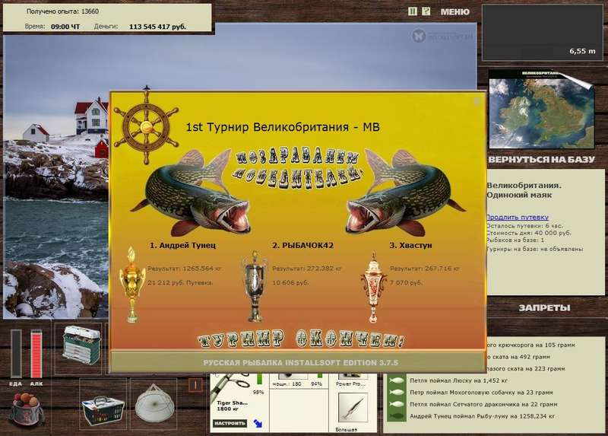
Task: Click the Турниры на базе: не объявлены line
Action: click(534, 249)
